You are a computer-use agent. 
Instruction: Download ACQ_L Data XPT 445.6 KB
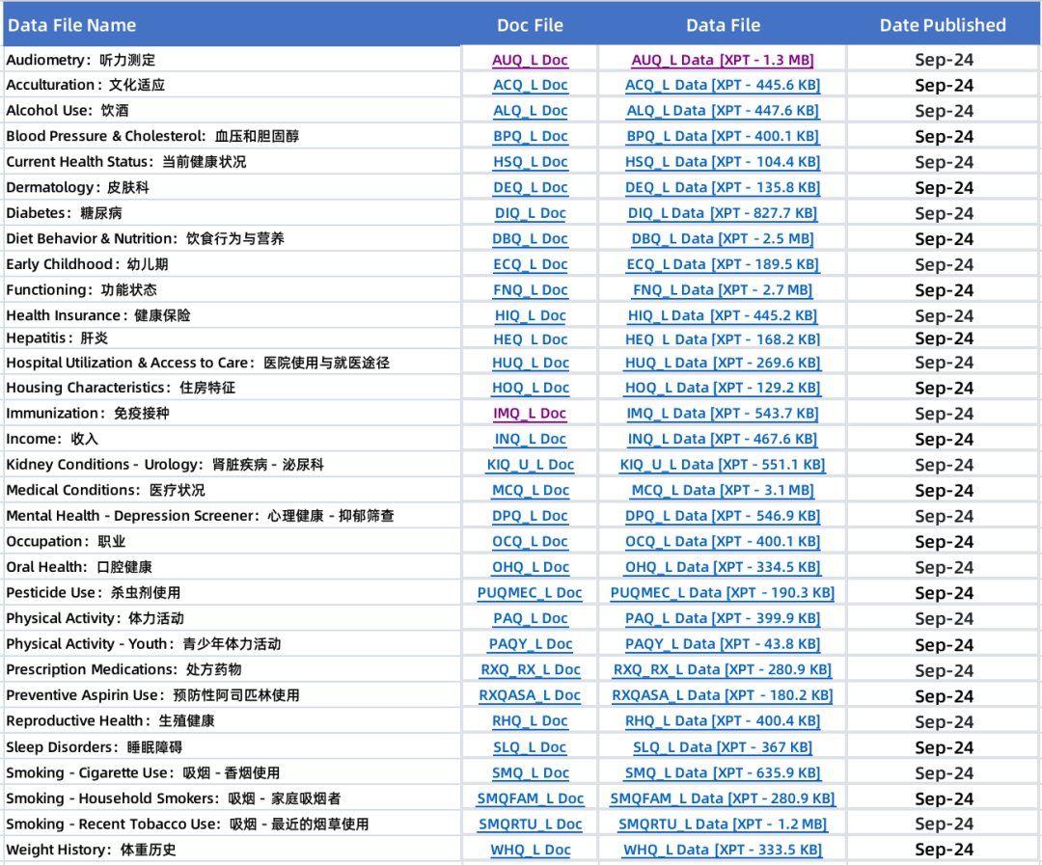coord(723,85)
